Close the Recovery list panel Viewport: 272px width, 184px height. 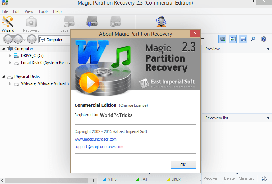[x=268, y=118]
